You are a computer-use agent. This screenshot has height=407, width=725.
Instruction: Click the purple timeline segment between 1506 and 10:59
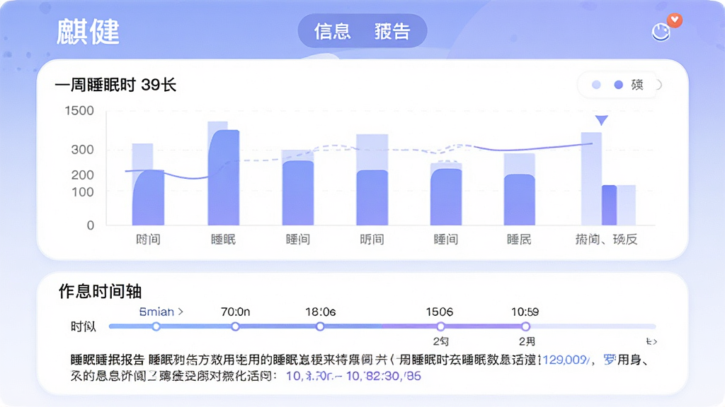point(483,326)
